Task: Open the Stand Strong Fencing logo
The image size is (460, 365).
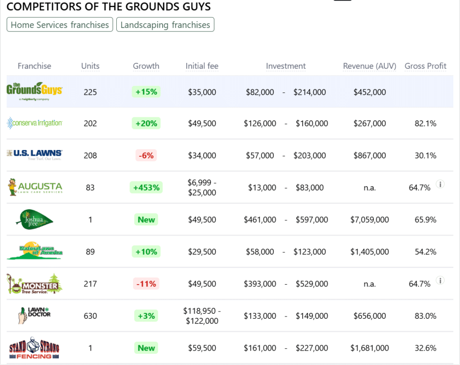Action: [x=34, y=348]
